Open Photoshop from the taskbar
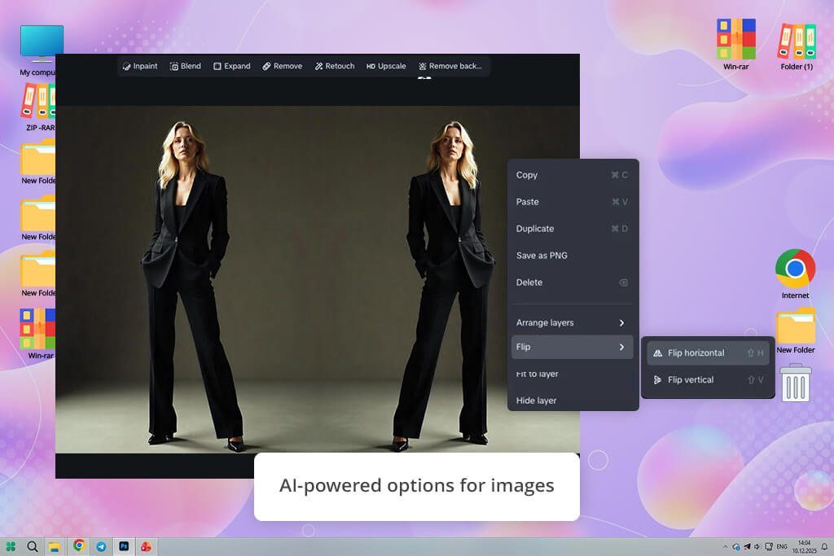834x556 pixels. coord(124,546)
